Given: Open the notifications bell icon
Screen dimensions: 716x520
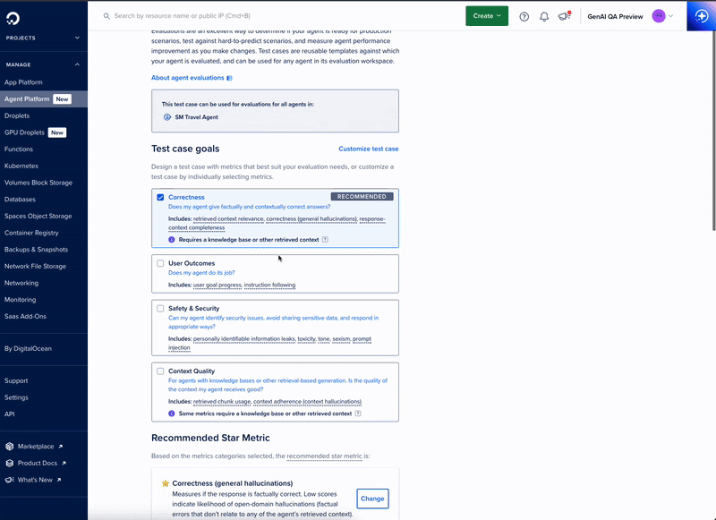Looking at the screenshot, I should click(543, 16).
